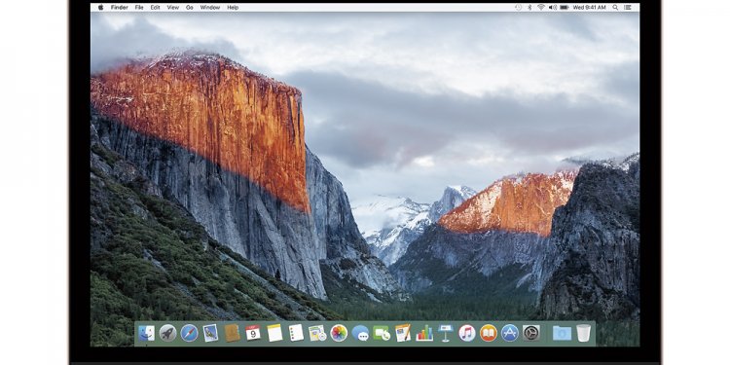Screen dimensions: 730x365
Task: Open App Store icon in Dock
Action: click(510, 333)
